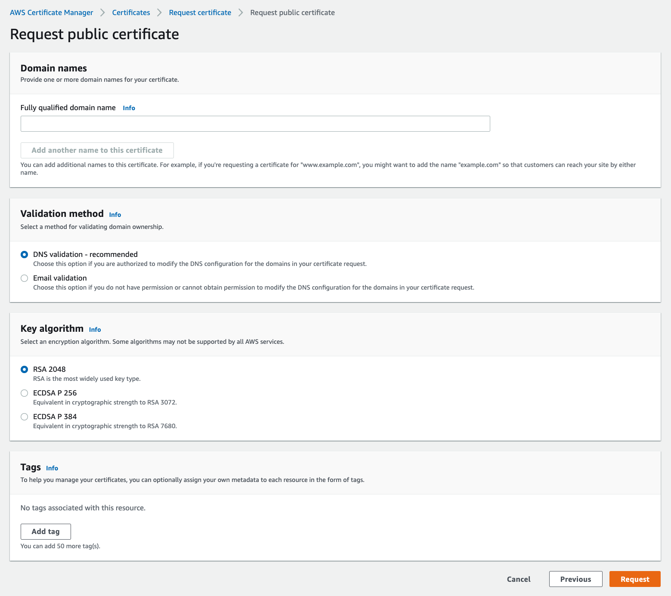The image size is (671, 596).
Task: Open the Request certificate breadcrumb link
Action: click(x=200, y=12)
